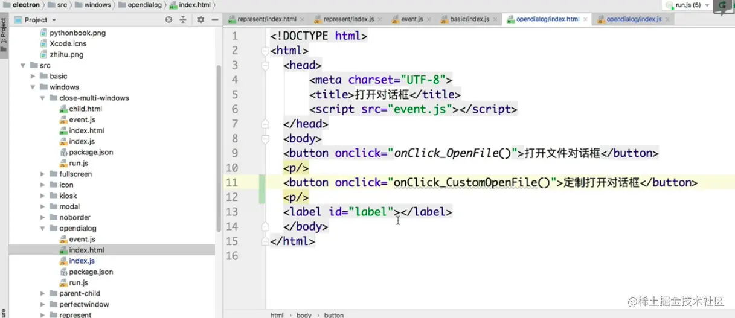
Task: Click the html item in bottom breadcrumb
Action: [x=277, y=315]
